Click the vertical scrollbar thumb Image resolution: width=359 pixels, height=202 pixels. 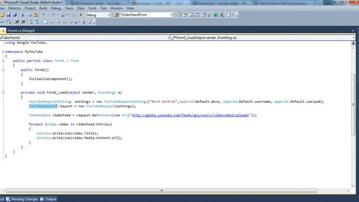(x=353, y=104)
